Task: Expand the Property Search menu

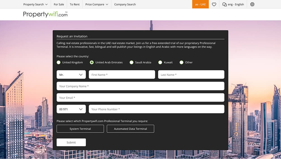Action: coord(36,4)
